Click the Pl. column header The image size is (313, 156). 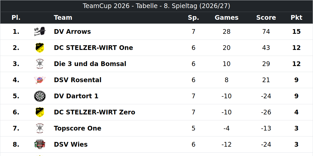(16, 18)
